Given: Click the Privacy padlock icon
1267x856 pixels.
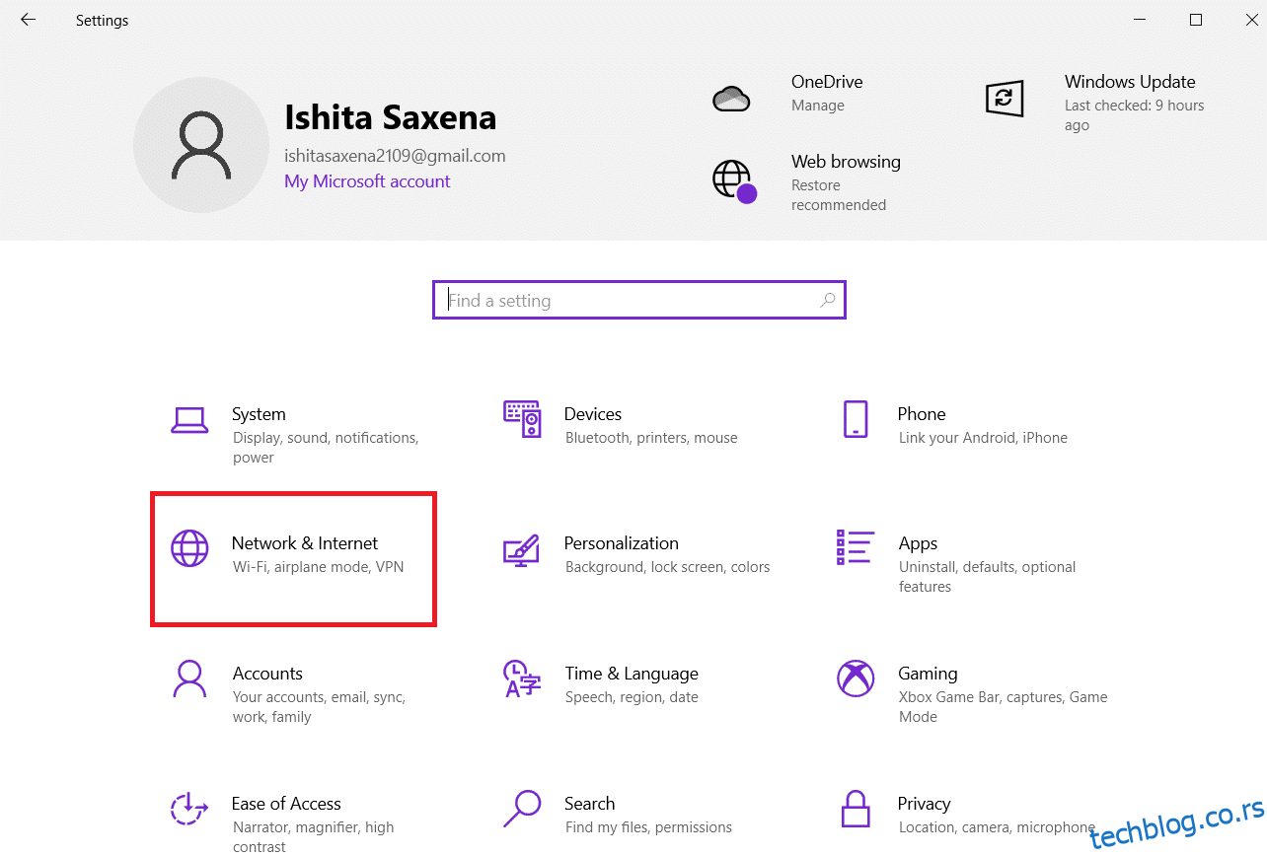Looking at the screenshot, I should tap(856, 809).
